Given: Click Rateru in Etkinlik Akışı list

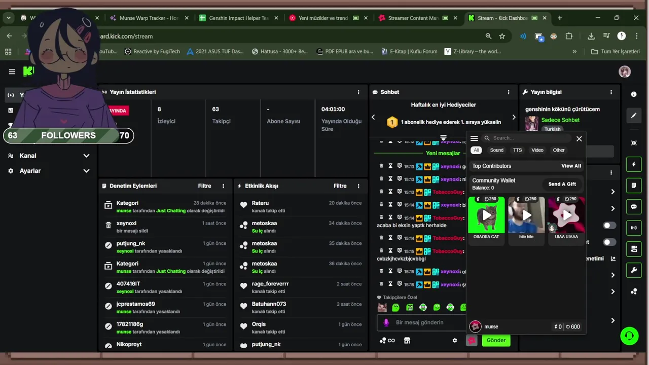Looking at the screenshot, I should (260, 203).
